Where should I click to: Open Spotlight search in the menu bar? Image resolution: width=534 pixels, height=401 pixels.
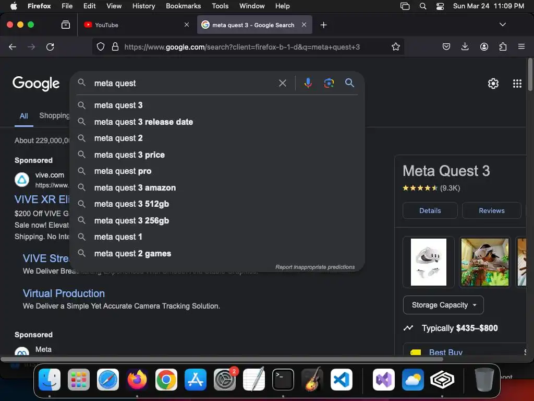tap(422, 6)
